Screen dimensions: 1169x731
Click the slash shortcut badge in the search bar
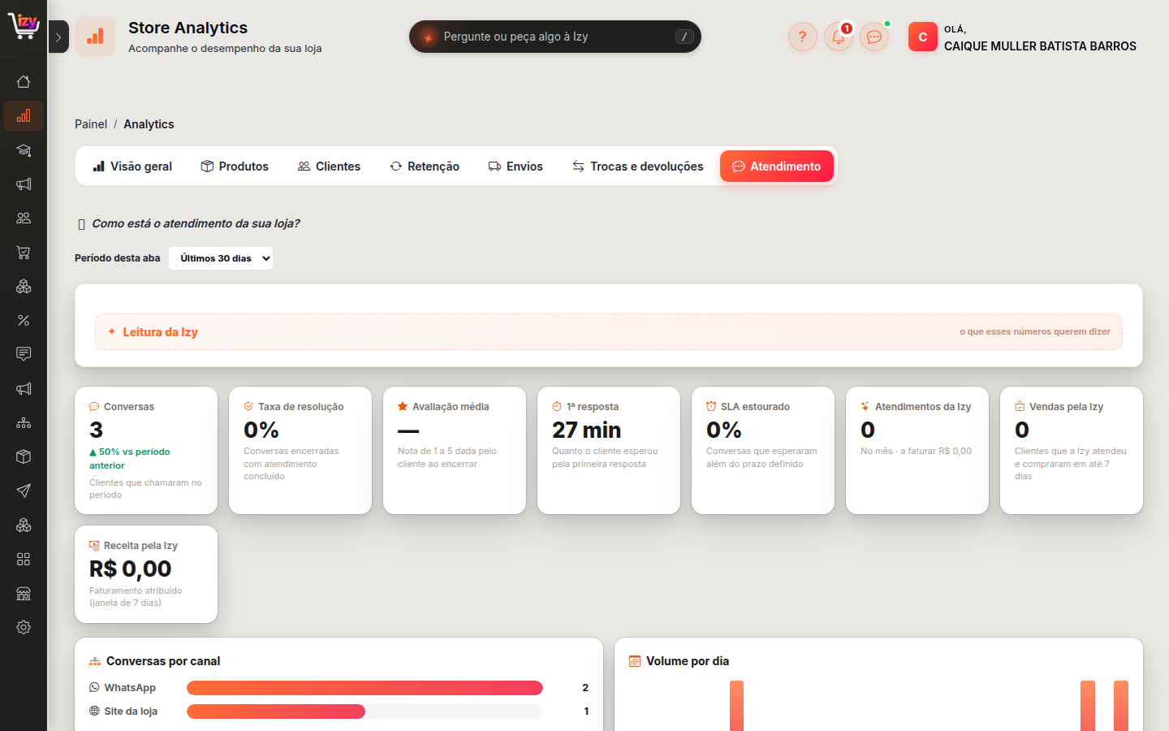tap(684, 37)
